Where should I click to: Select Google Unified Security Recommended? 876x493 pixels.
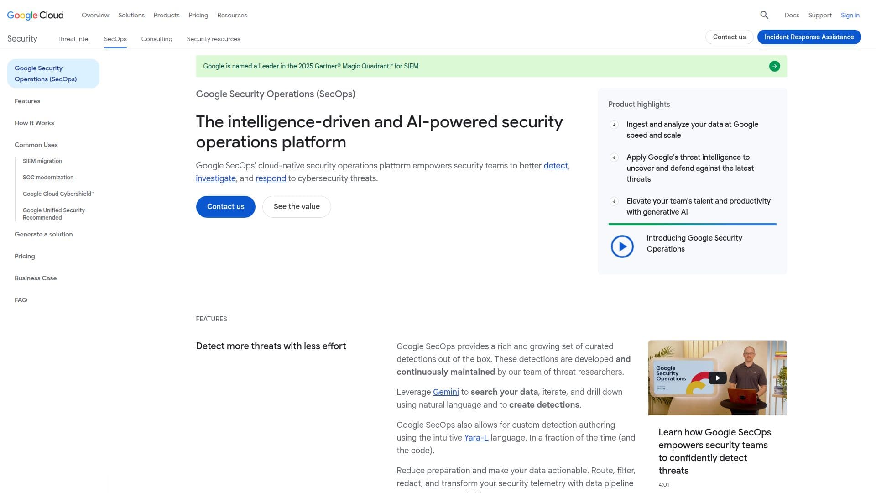click(54, 214)
